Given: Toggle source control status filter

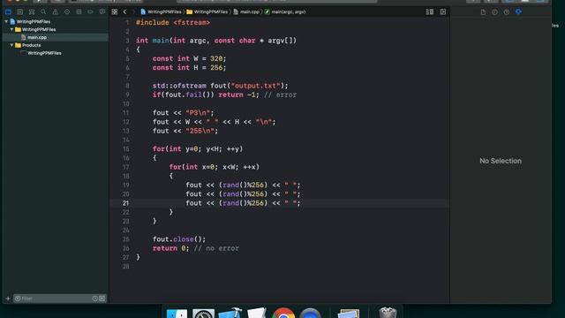Looking at the screenshot, I should [102, 299].
